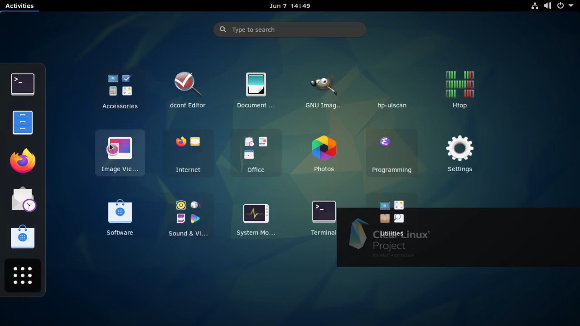Expand the Sound & Video folder

(x=188, y=217)
